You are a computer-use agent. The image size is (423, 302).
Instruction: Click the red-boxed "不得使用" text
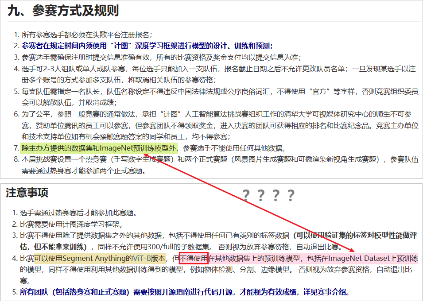[x=193, y=258]
